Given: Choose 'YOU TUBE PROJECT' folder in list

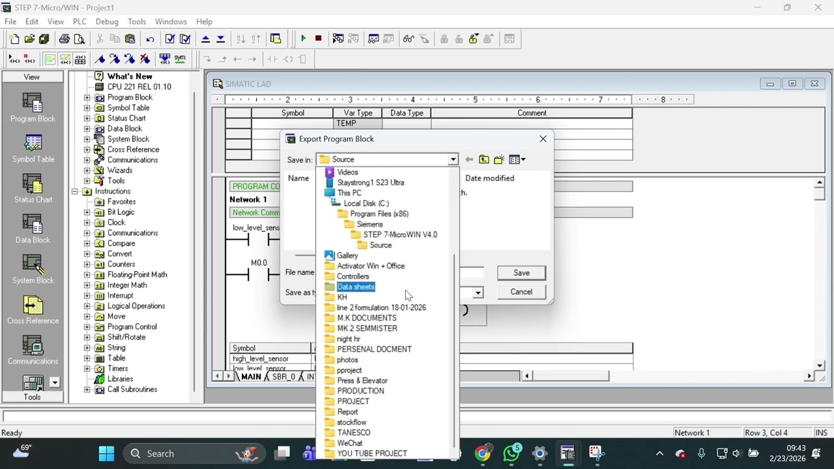Looking at the screenshot, I should (x=372, y=453).
